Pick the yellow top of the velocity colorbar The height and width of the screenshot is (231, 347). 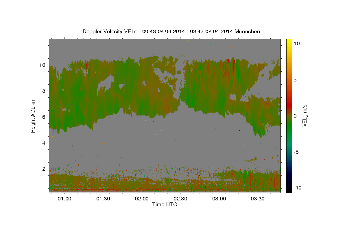pos(289,42)
